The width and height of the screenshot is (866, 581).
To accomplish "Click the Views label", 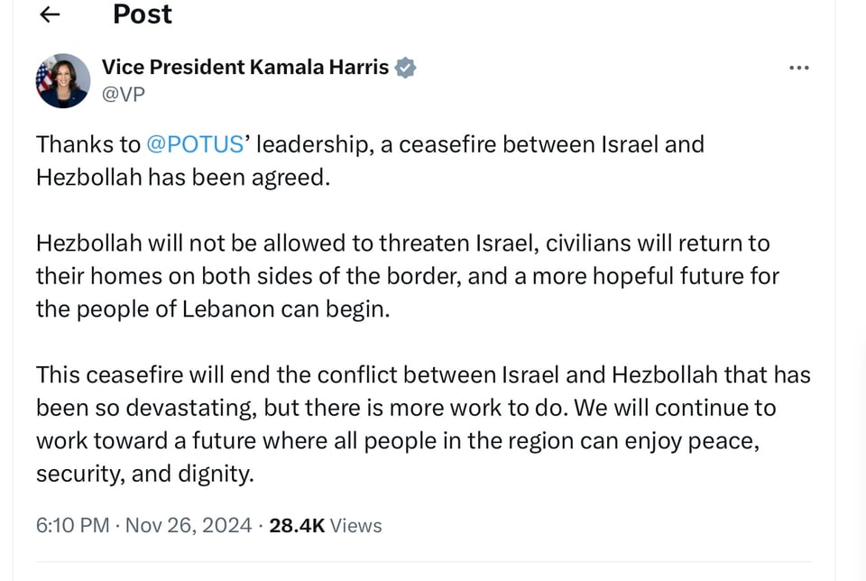I will (x=355, y=525).
